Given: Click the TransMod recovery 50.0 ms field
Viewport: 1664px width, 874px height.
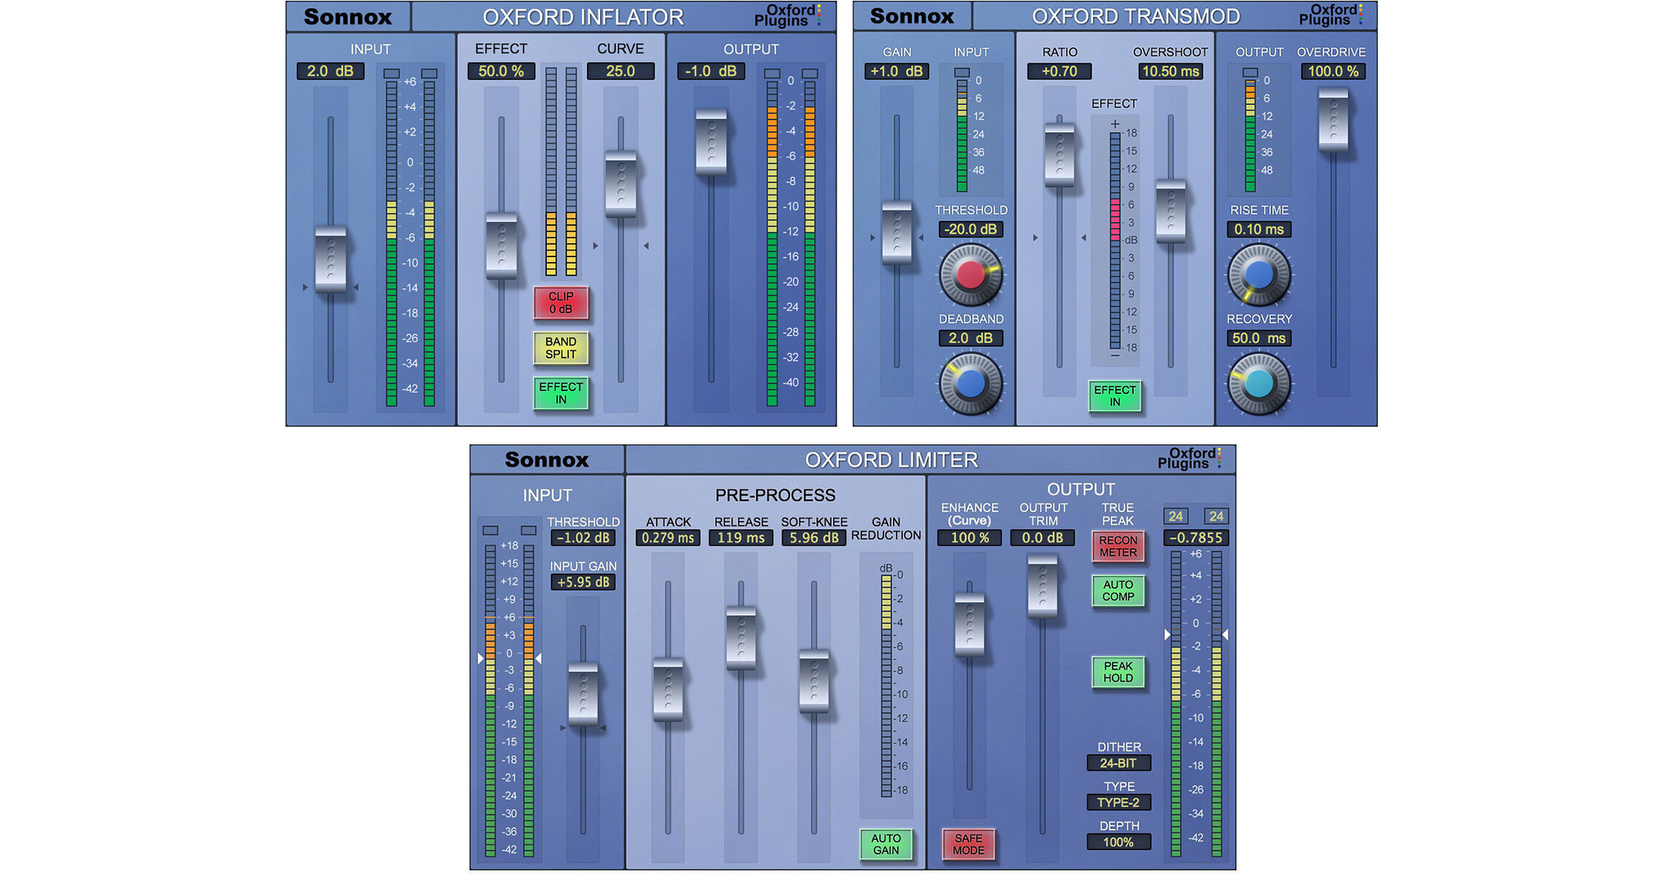Looking at the screenshot, I should tap(1259, 339).
